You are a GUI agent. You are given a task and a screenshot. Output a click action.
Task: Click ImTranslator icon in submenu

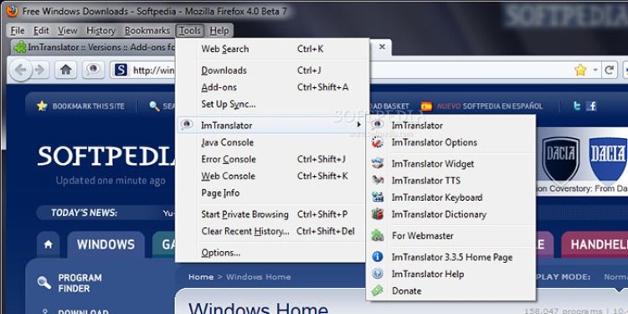(x=378, y=125)
